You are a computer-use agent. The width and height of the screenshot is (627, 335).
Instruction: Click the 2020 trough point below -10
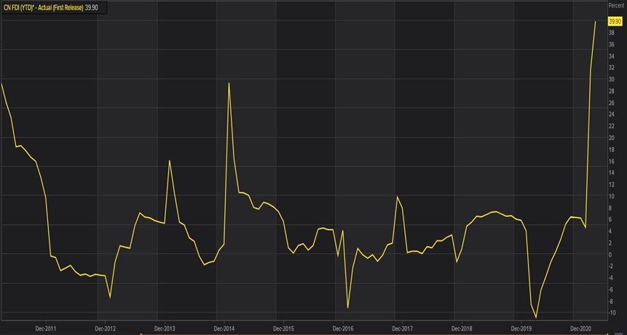537,318
